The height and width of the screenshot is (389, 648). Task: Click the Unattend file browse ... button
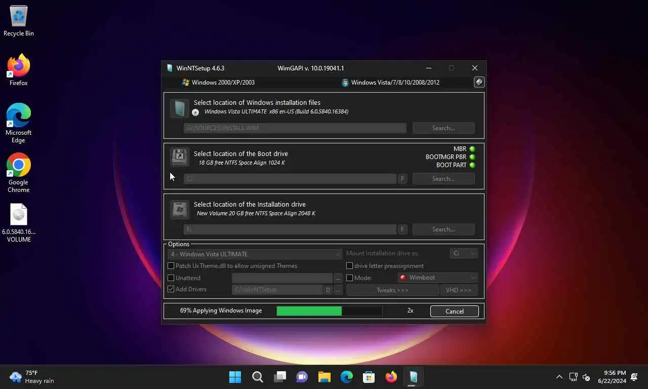(x=338, y=278)
